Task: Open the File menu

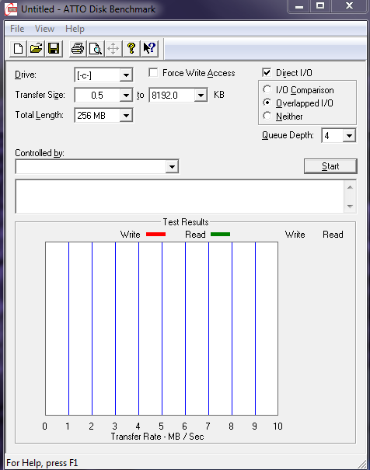Action: pyautogui.click(x=17, y=29)
